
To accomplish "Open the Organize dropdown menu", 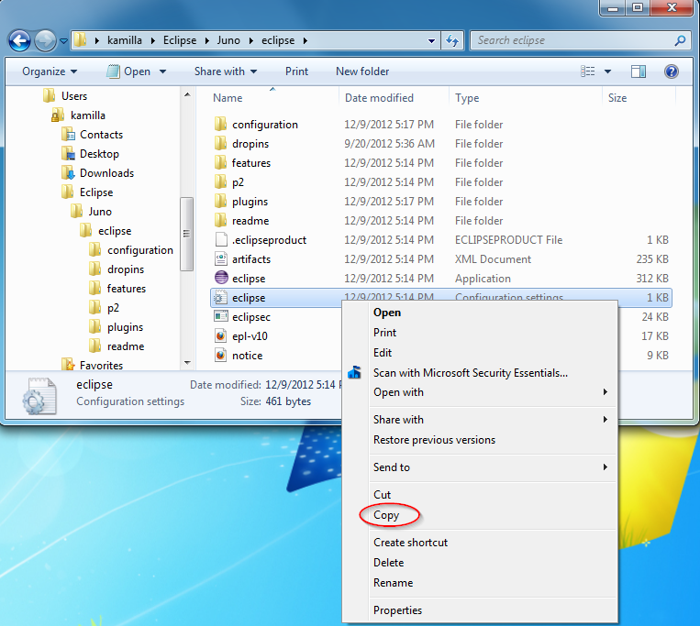I will (50, 71).
